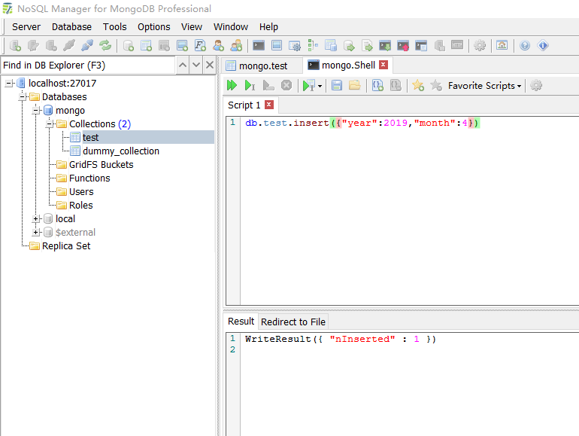
Task: Close the Script 1 tab
Action: (x=269, y=105)
